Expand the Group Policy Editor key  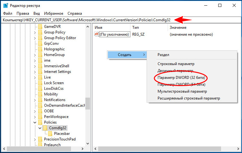click(35, 38)
